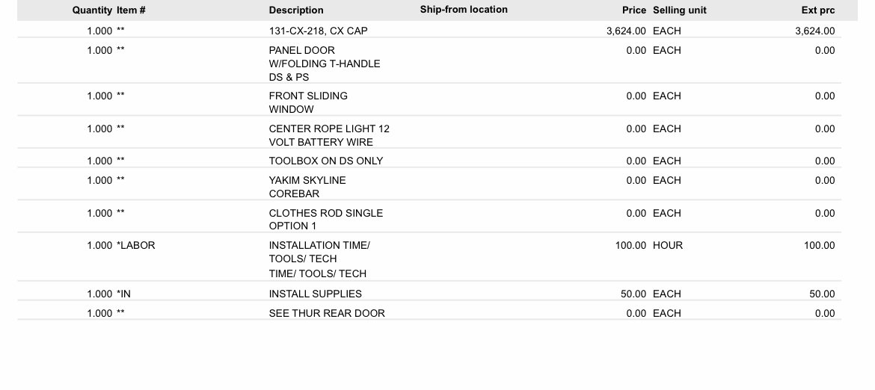This screenshot has width=875, height=390.
Task: Click the Ext prc column header
Action: 818,10
